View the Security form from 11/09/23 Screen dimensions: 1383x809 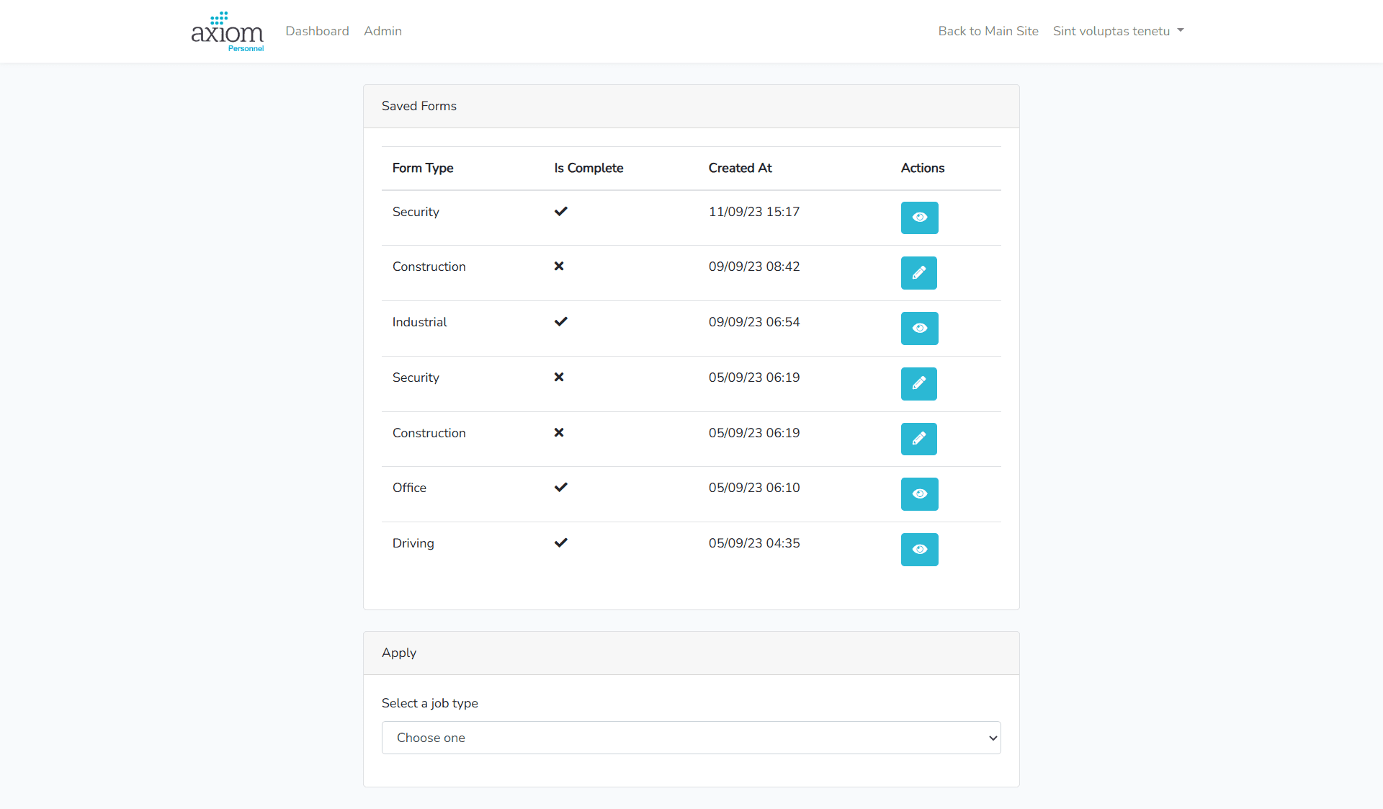[919, 218]
